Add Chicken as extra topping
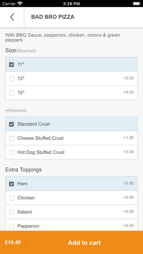This screenshot has width=143, height=254. point(12,198)
